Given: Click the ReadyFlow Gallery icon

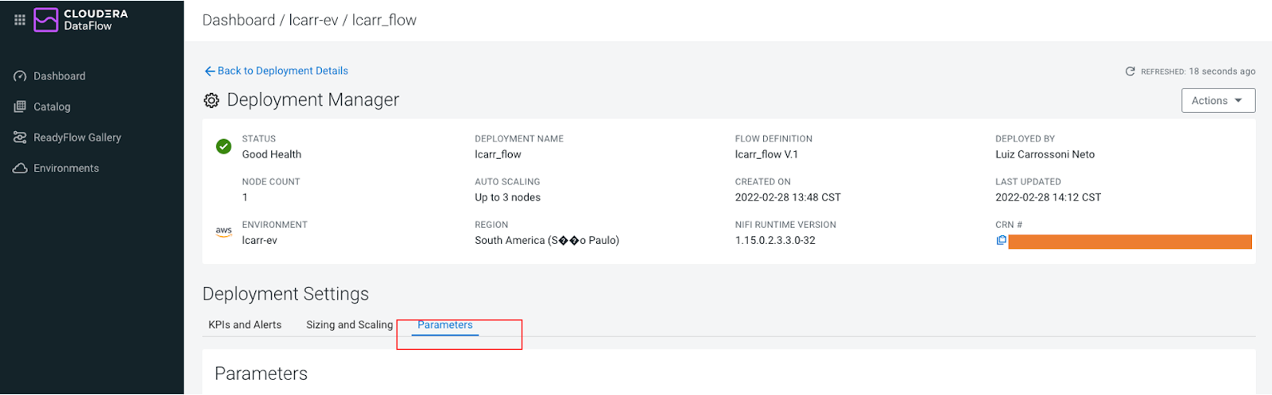Looking at the screenshot, I should (21, 137).
